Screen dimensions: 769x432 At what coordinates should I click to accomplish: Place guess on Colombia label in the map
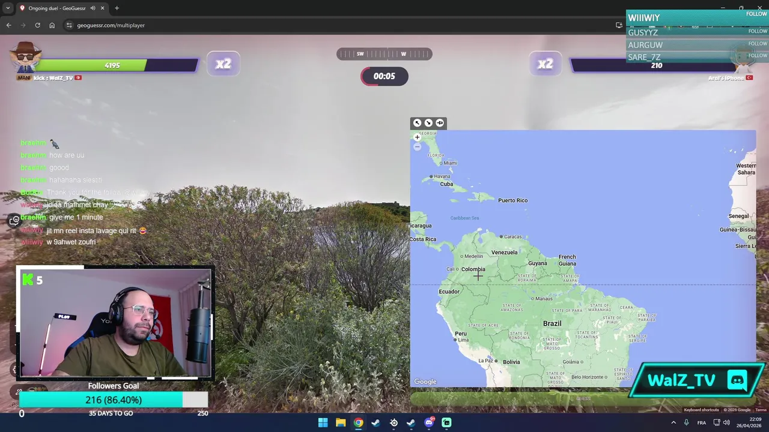point(473,269)
